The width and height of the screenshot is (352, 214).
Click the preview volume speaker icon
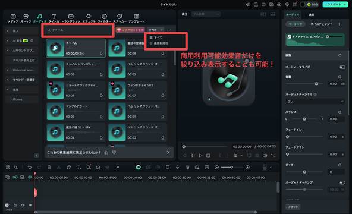[x=265, y=155]
